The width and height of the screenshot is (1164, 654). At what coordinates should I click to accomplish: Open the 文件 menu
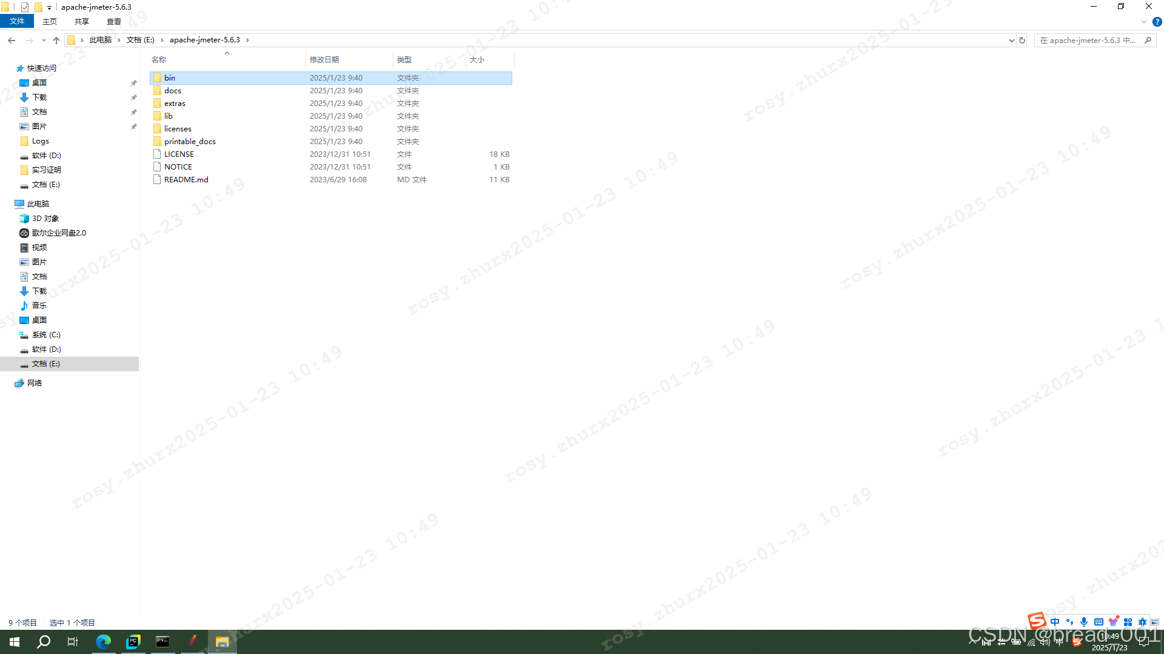coord(17,22)
